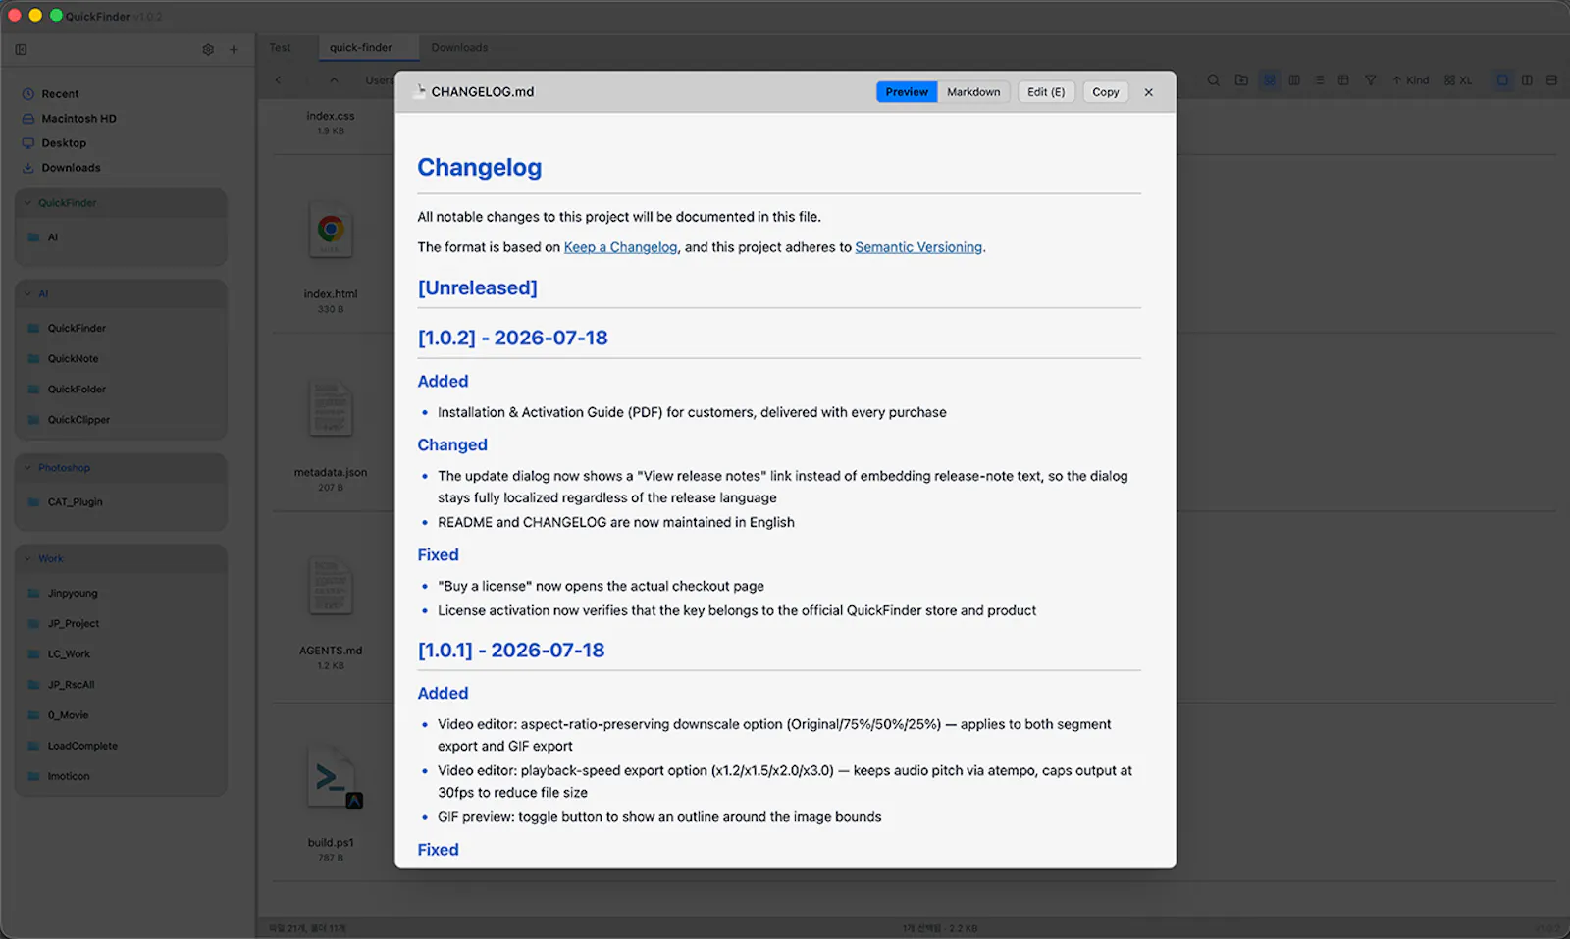Open 0_Movie folder in sidebar
The image size is (1570, 939).
coord(68,715)
